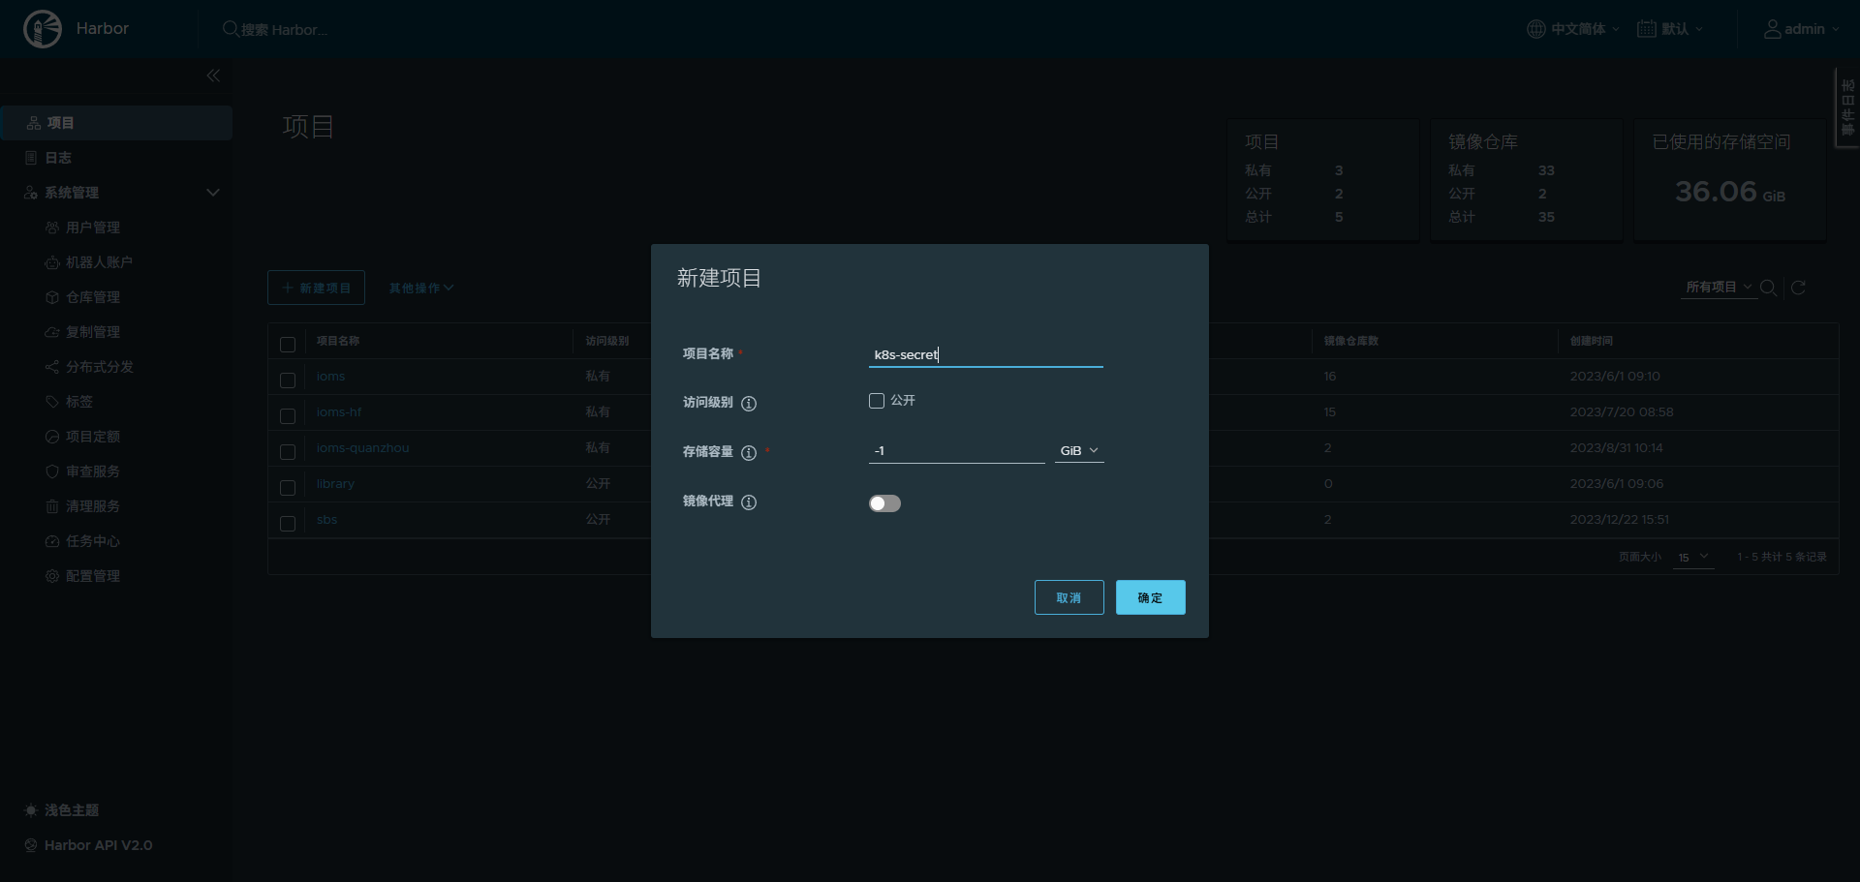
Task: Open the admin account dropdown
Action: point(1801,29)
